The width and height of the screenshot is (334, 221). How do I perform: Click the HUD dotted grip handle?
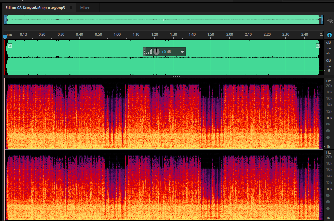[x=144, y=52]
